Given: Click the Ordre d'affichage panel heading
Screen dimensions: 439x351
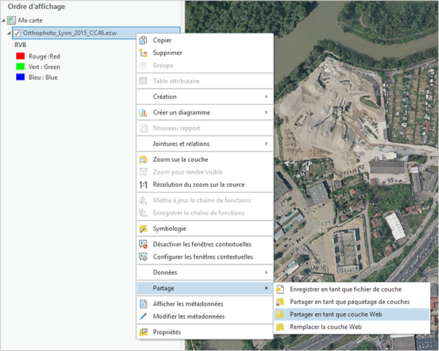Looking at the screenshot, I should coord(37,7).
